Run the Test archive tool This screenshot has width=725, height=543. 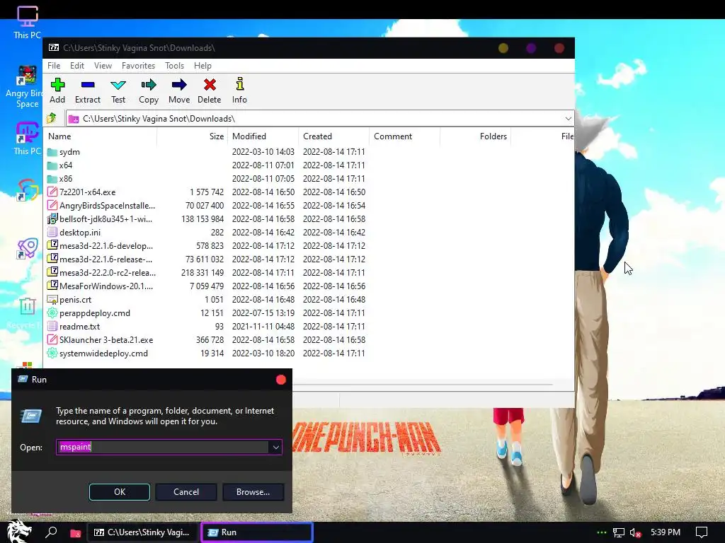click(x=118, y=90)
